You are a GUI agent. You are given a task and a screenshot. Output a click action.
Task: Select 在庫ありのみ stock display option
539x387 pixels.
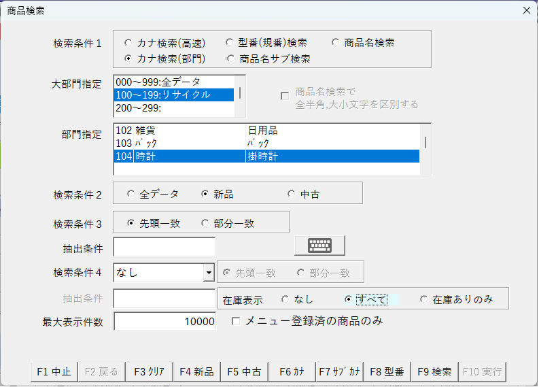[423, 299]
